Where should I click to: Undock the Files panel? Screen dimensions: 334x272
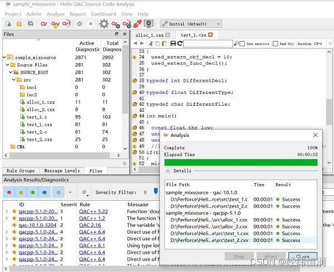pos(116,34)
